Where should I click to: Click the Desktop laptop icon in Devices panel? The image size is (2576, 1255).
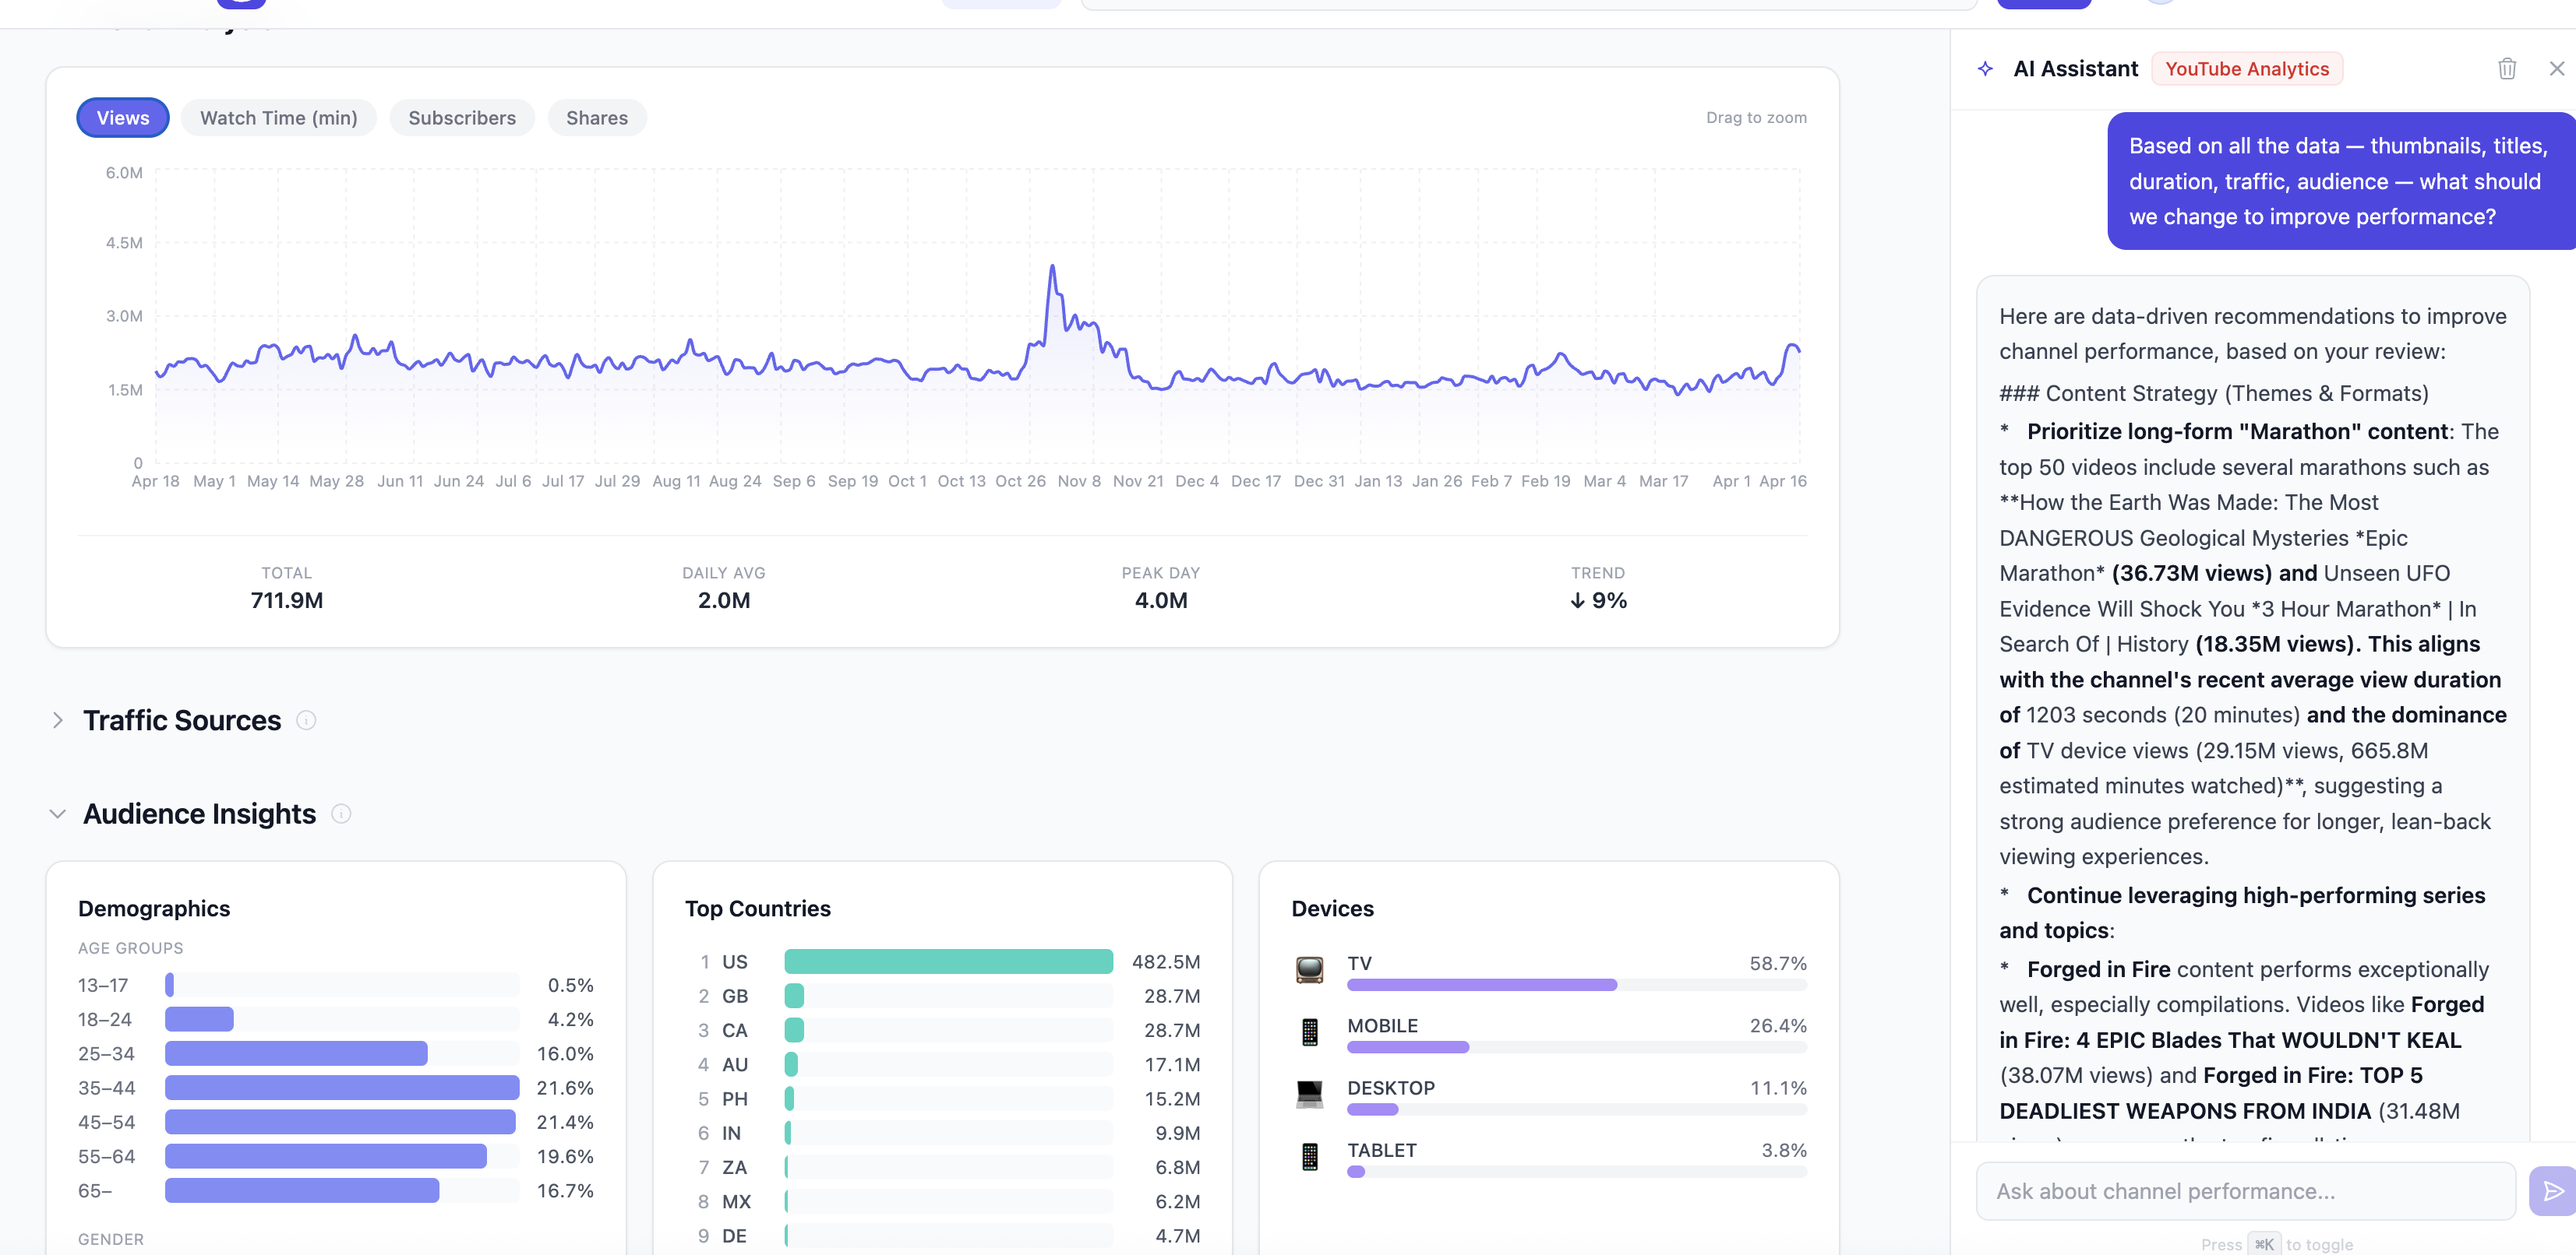tap(1311, 1093)
